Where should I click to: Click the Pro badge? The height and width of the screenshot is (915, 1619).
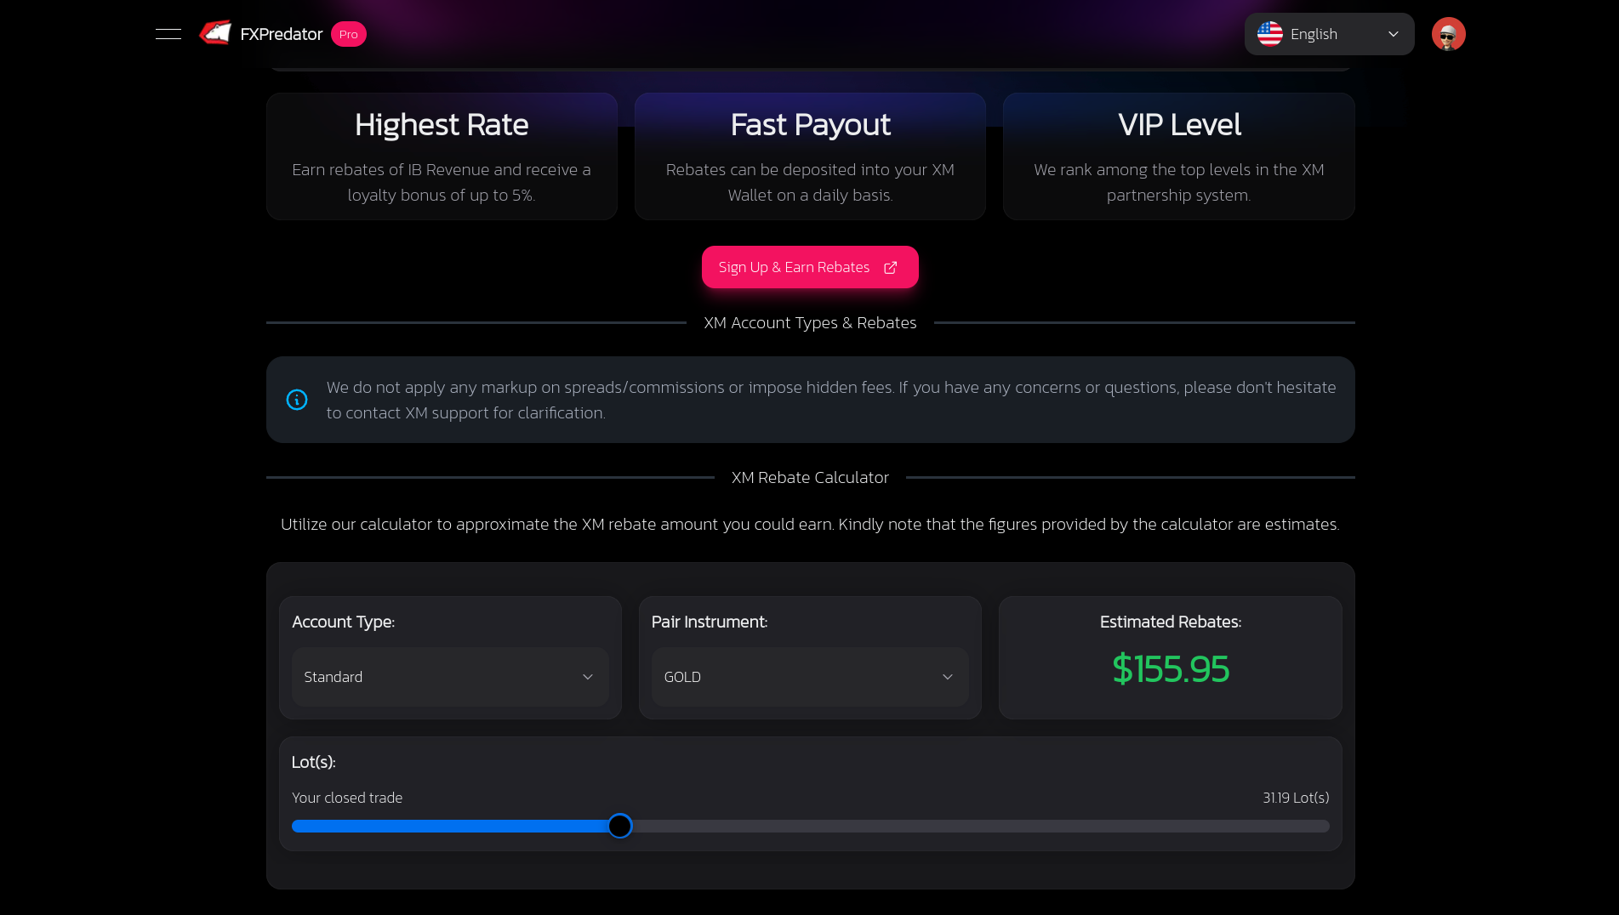[x=349, y=34]
